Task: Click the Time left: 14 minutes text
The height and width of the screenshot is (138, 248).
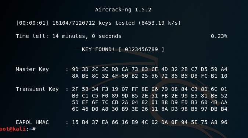Action: click(x=51, y=36)
